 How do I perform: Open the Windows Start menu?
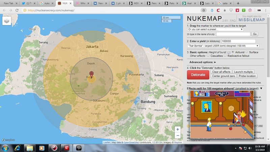pyautogui.click(x=5, y=148)
